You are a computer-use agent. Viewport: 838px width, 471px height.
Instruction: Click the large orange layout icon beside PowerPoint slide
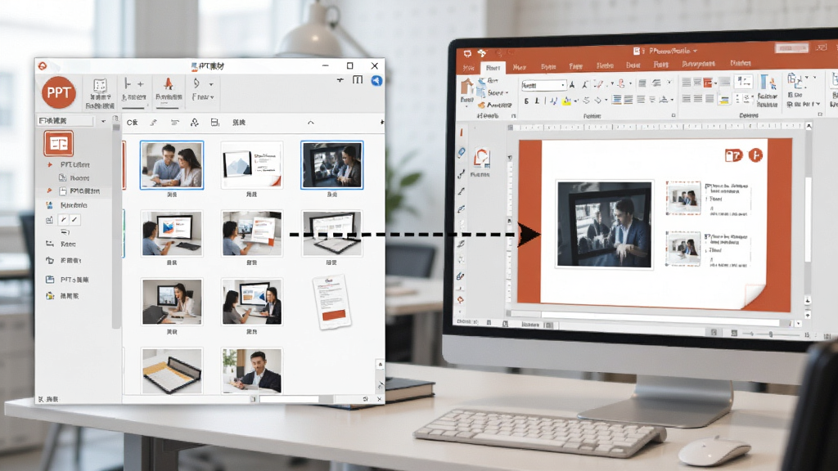pos(481,158)
